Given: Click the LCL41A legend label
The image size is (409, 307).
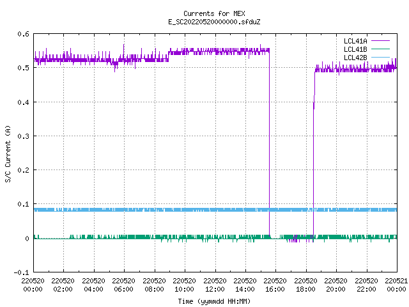Looking at the screenshot, I should tap(355, 41).
